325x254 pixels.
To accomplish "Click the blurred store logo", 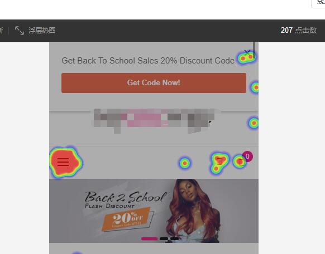I will pos(153,121).
